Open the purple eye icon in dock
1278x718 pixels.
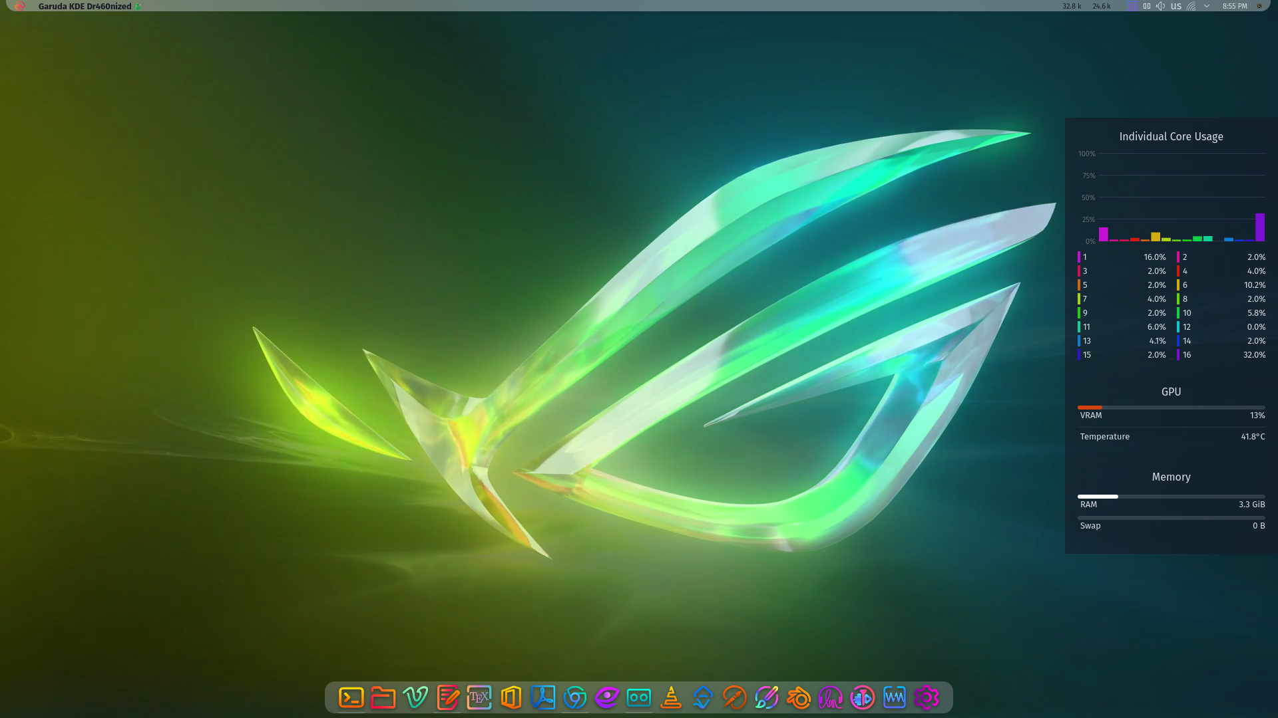pyautogui.click(x=607, y=697)
